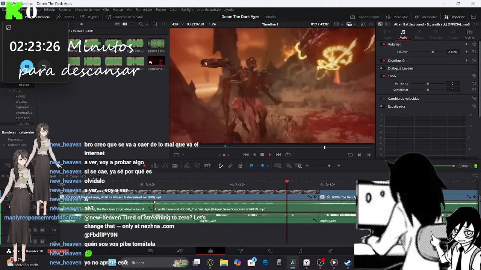Add keyframe for Volumen section
The image size is (481, 270).
(467, 44)
